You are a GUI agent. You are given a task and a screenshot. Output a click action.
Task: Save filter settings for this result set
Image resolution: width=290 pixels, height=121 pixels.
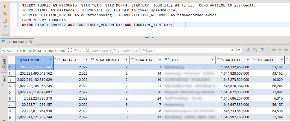pyautogui.click(x=255, y=50)
